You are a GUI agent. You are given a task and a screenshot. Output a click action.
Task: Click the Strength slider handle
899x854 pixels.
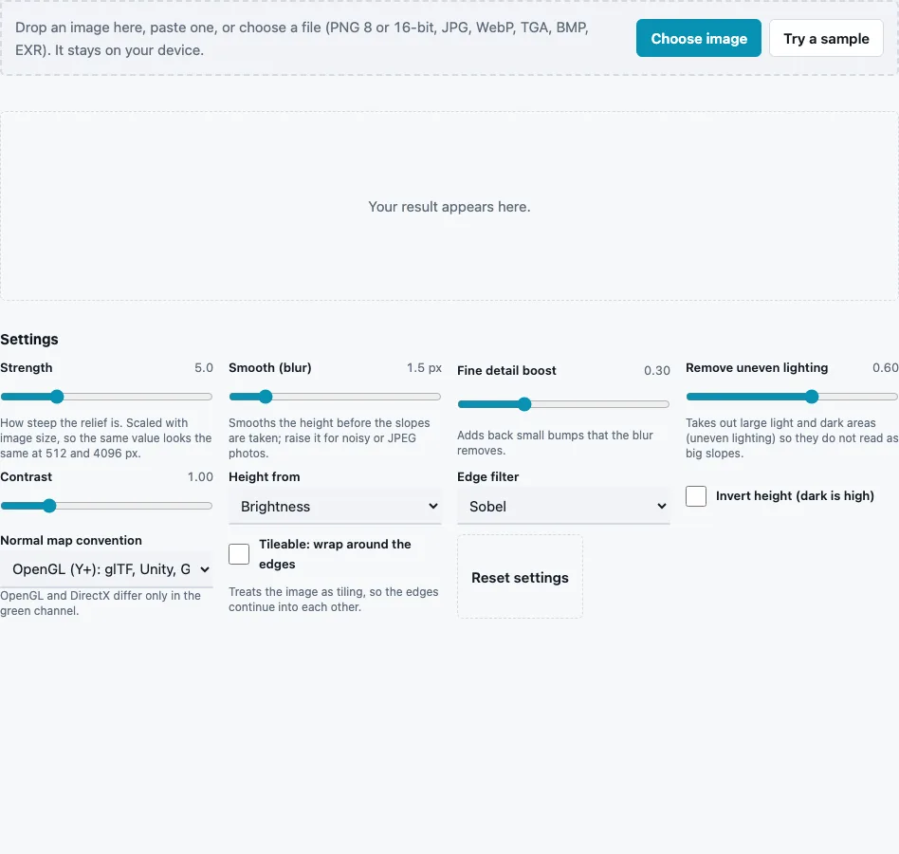[57, 397]
